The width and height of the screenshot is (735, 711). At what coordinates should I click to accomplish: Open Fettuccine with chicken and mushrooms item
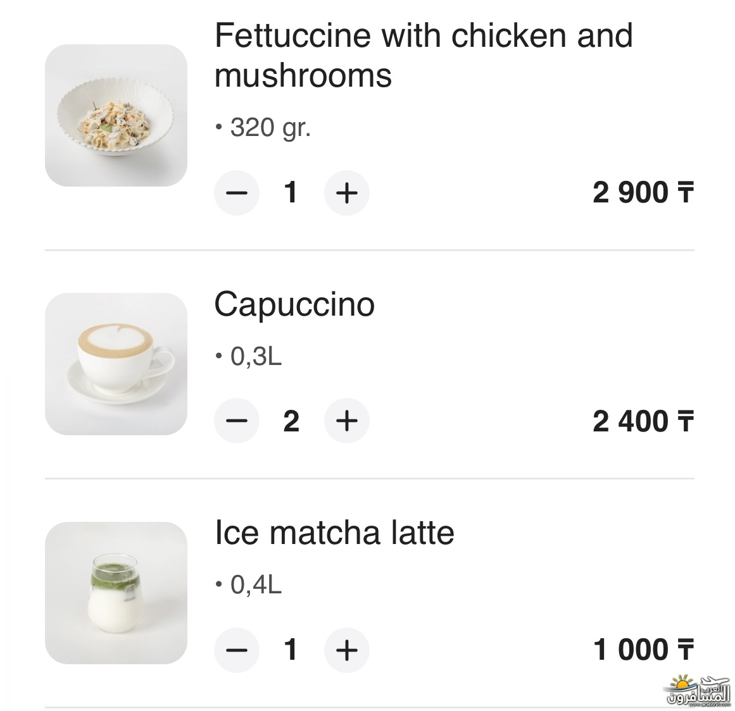pos(423,54)
